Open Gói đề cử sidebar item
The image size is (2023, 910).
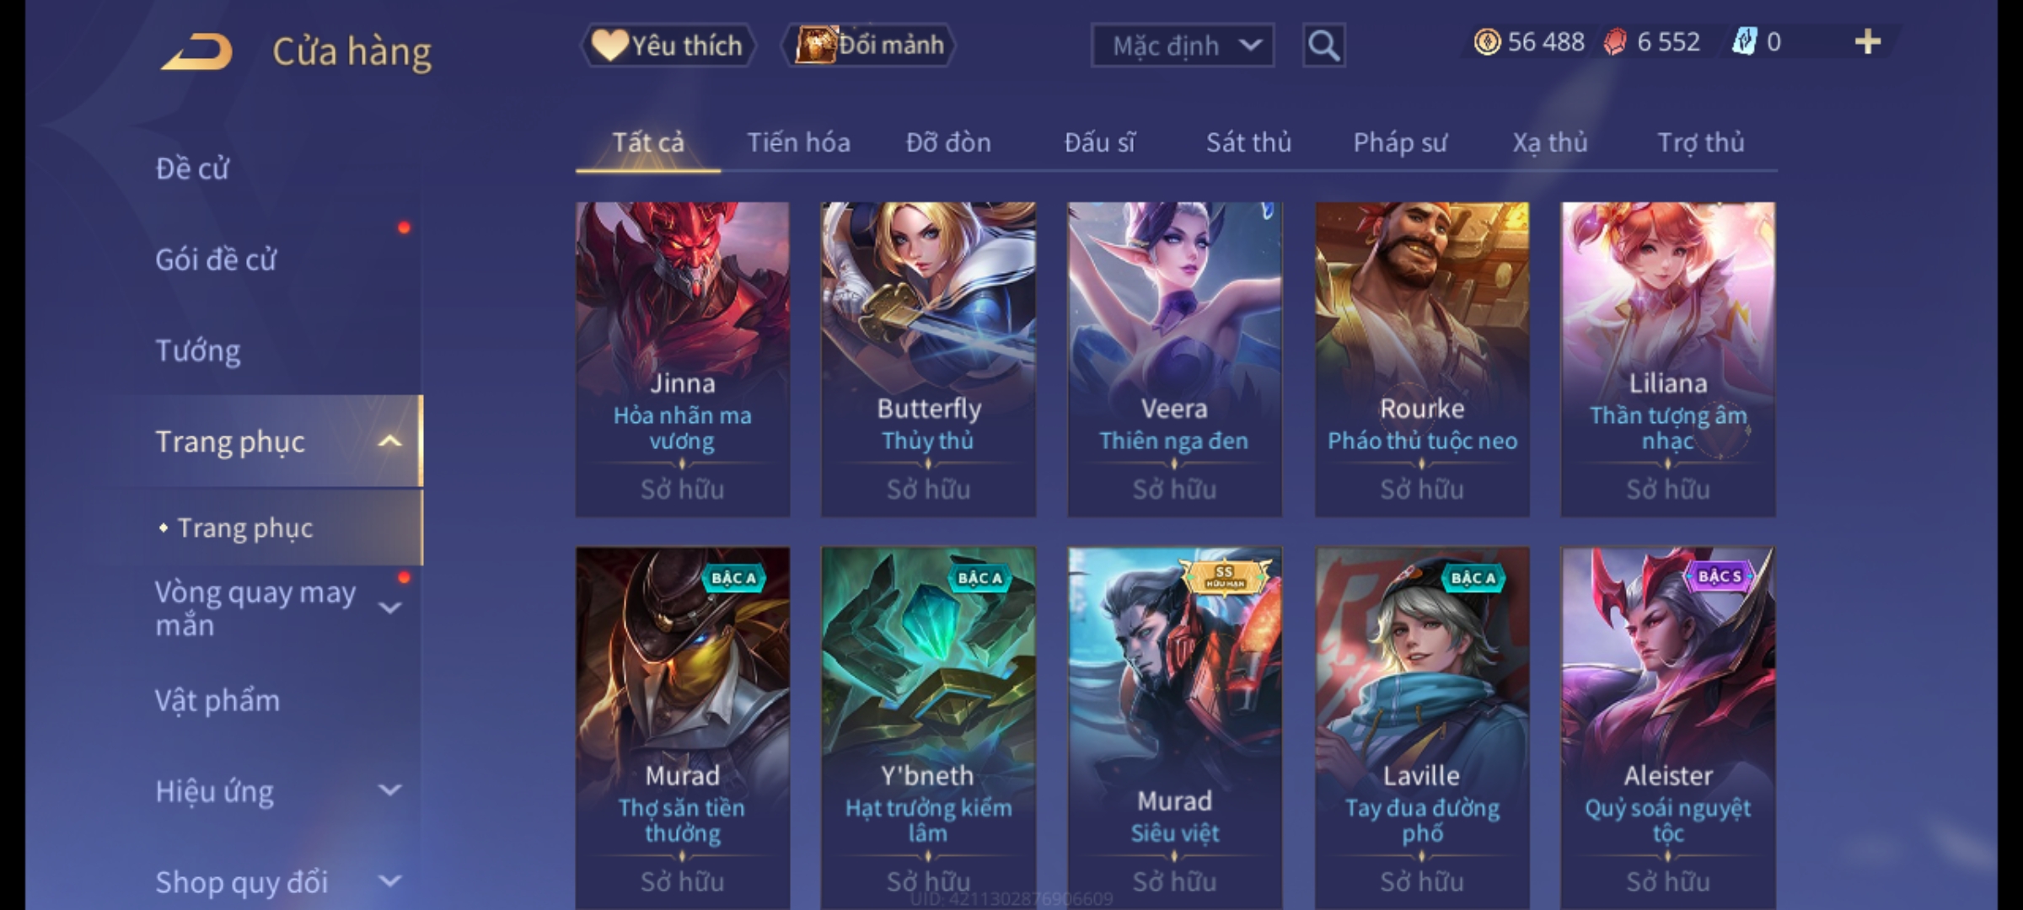(216, 259)
